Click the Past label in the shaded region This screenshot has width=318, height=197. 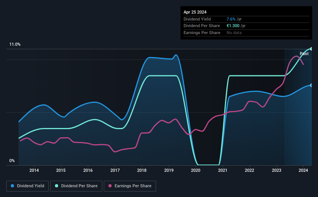point(304,54)
